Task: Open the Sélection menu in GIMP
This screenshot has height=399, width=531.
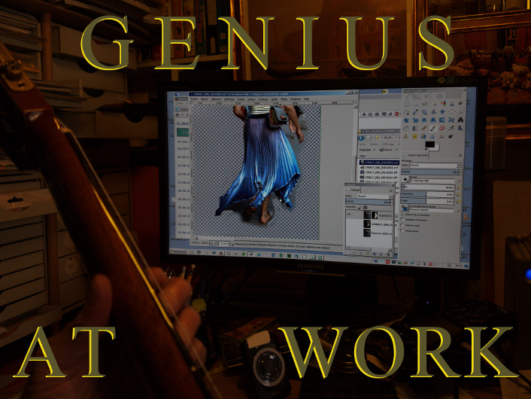Action: point(216,99)
